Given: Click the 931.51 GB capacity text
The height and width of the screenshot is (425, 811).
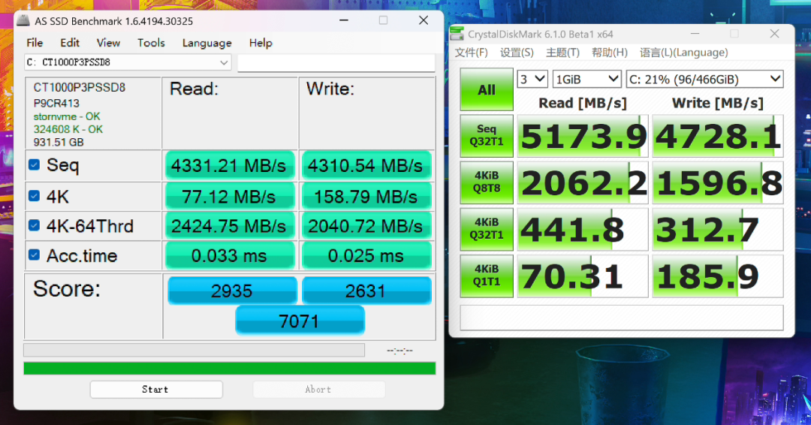Looking at the screenshot, I should (x=59, y=142).
